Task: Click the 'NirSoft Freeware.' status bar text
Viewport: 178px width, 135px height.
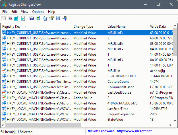Action: click(x=102, y=131)
